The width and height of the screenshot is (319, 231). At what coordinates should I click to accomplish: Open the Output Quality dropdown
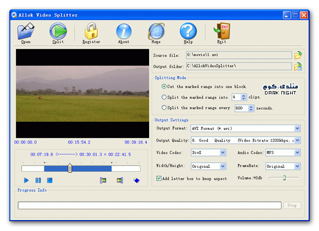(297, 140)
